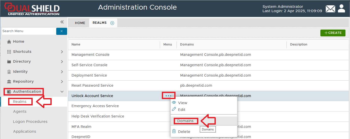350x139 pixels.
Task: Close the REALMS tab with X icon
Action: (x=112, y=23)
